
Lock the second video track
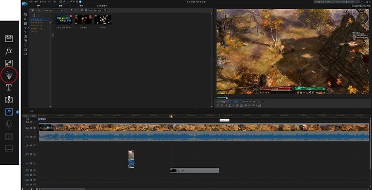pyautogui.click(x=35, y=154)
